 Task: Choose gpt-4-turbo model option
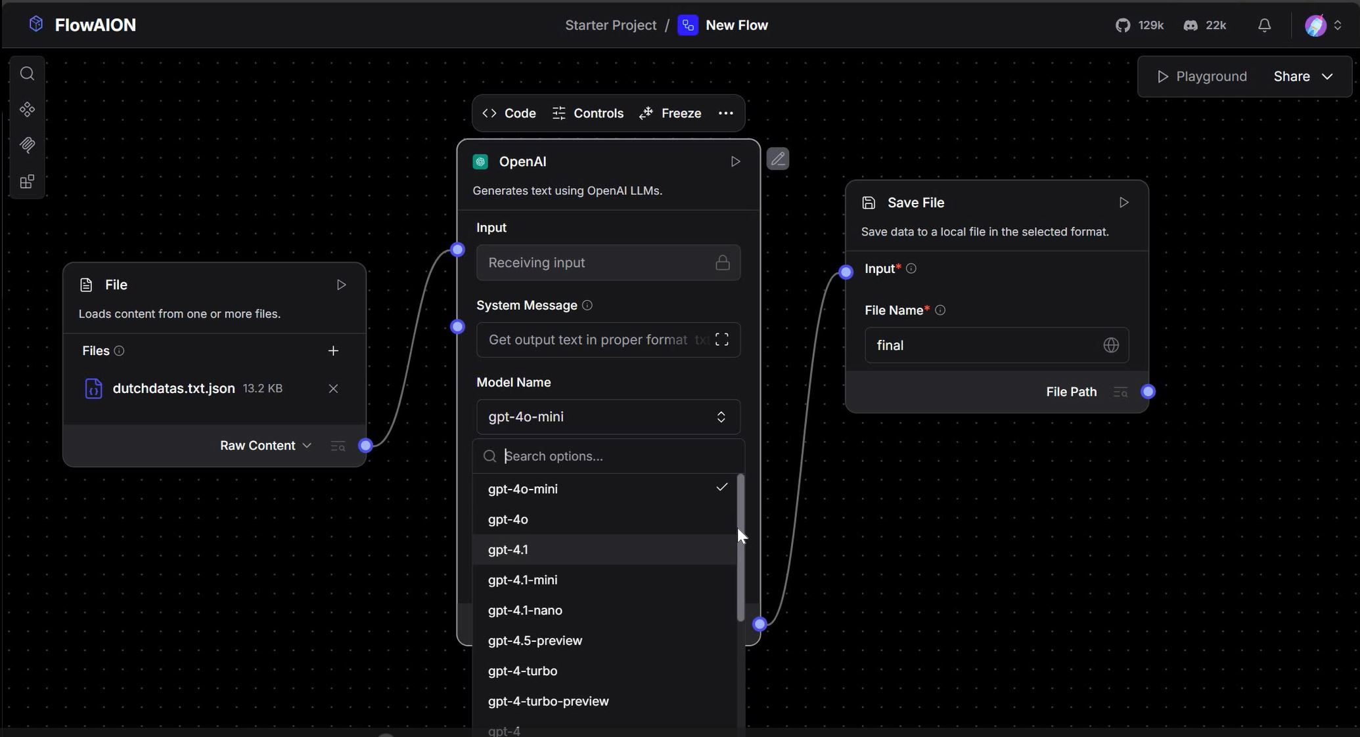tap(604, 671)
